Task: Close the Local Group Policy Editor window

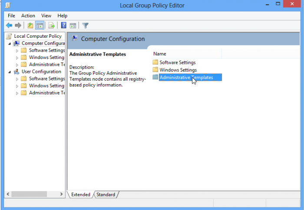Action: point(292,4)
